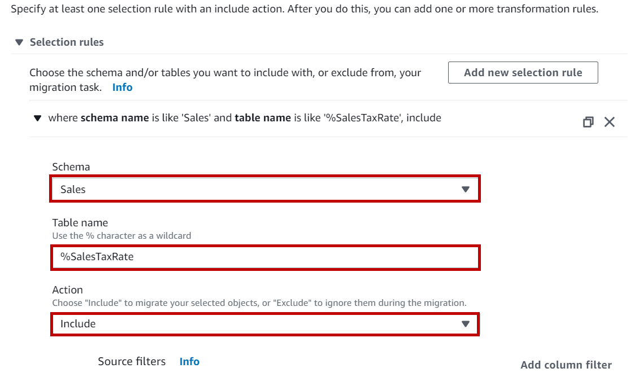Click the Source filters label
This screenshot has width=631, height=377.
click(x=132, y=362)
